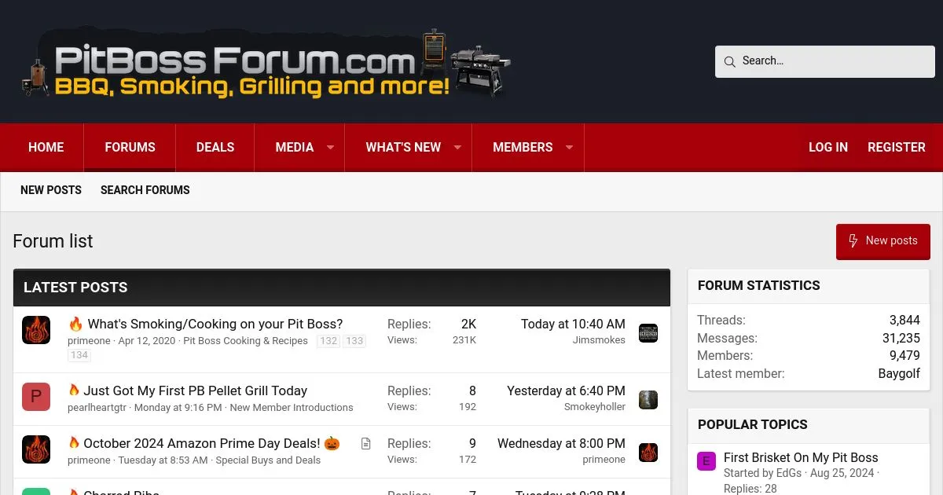
Task: Open Special Buys and Deals forum link
Action: pyautogui.click(x=268, y=460)
